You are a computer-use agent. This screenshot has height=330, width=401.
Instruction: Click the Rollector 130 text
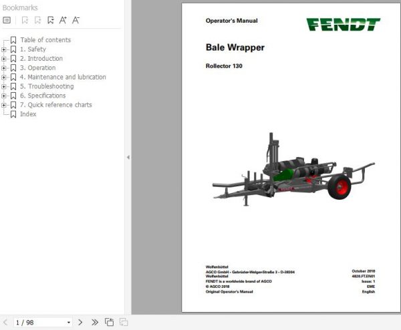(x=224, y=66)
